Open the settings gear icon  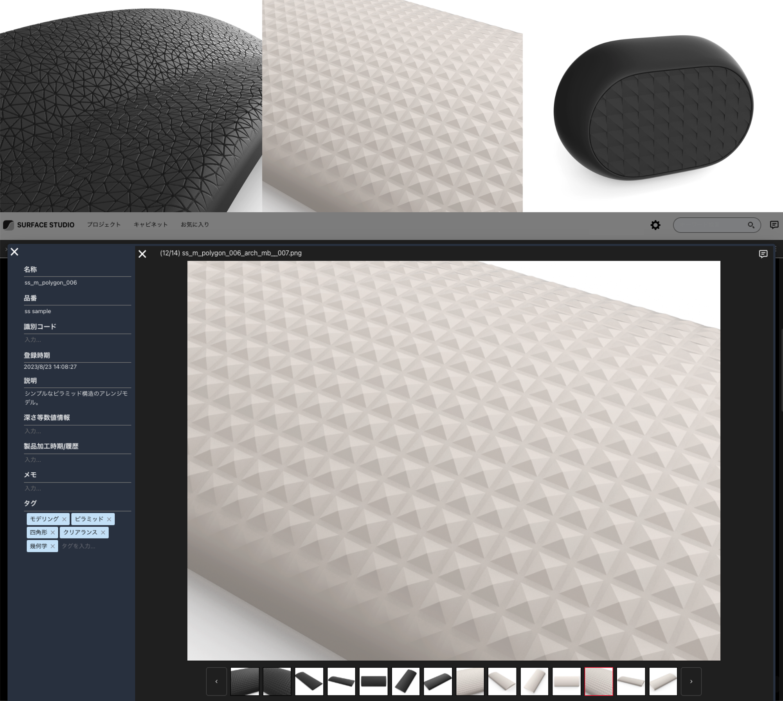655,225
